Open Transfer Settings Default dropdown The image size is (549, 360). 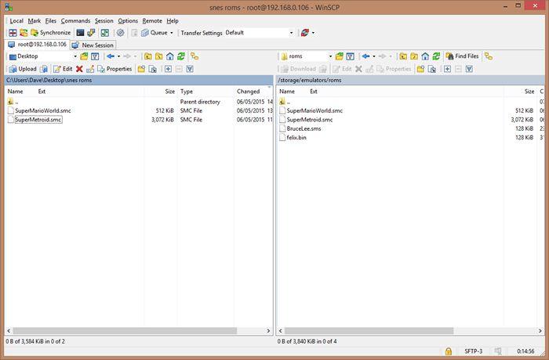tap(291, 33)
